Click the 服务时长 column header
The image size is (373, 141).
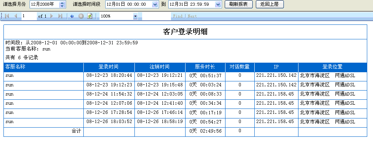[x=205, y=67]
